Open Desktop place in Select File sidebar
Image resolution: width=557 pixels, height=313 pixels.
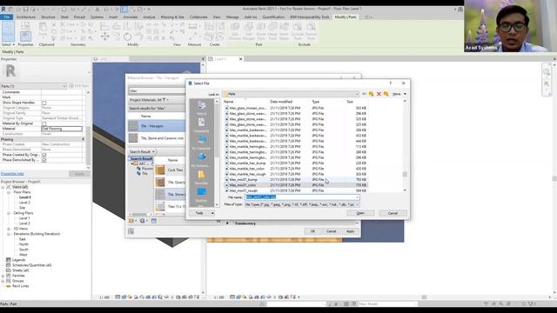201,195
